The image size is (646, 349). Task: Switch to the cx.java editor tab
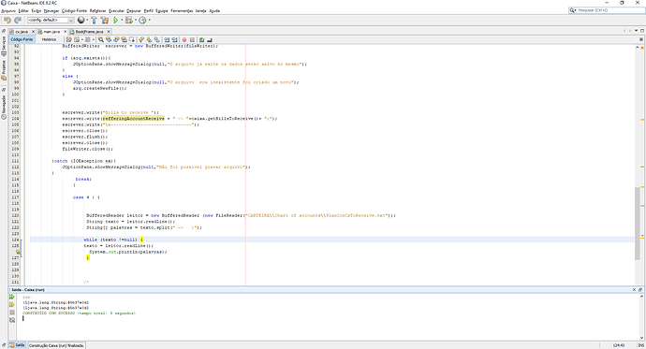(22, 32)
